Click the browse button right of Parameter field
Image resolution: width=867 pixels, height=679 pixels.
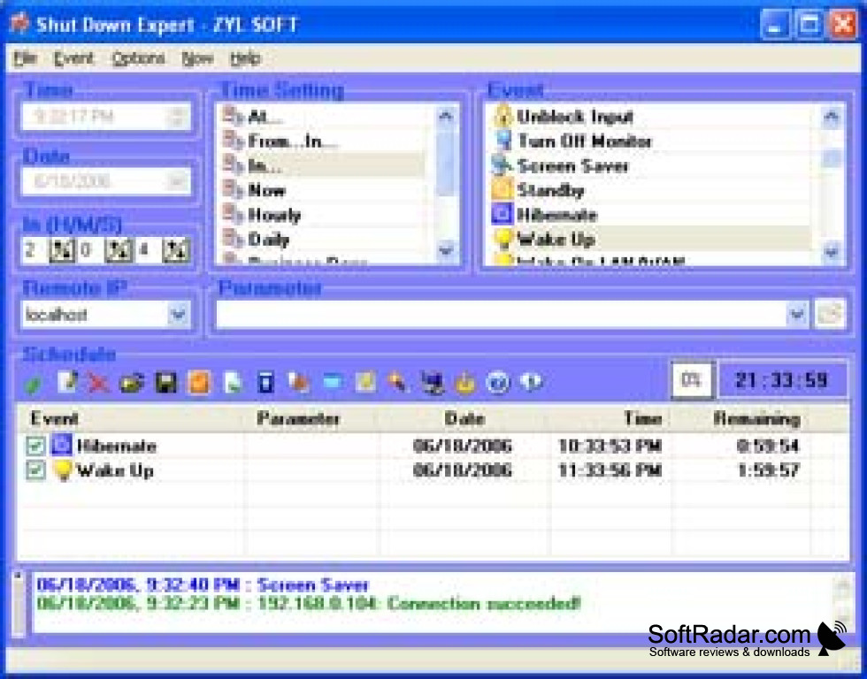(830, 315)
